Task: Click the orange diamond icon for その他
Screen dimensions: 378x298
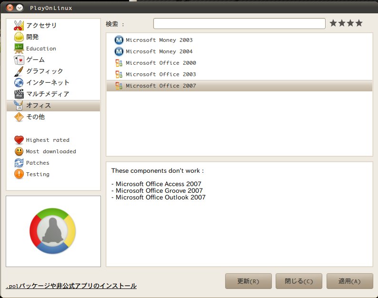Action: pos(19,117)
